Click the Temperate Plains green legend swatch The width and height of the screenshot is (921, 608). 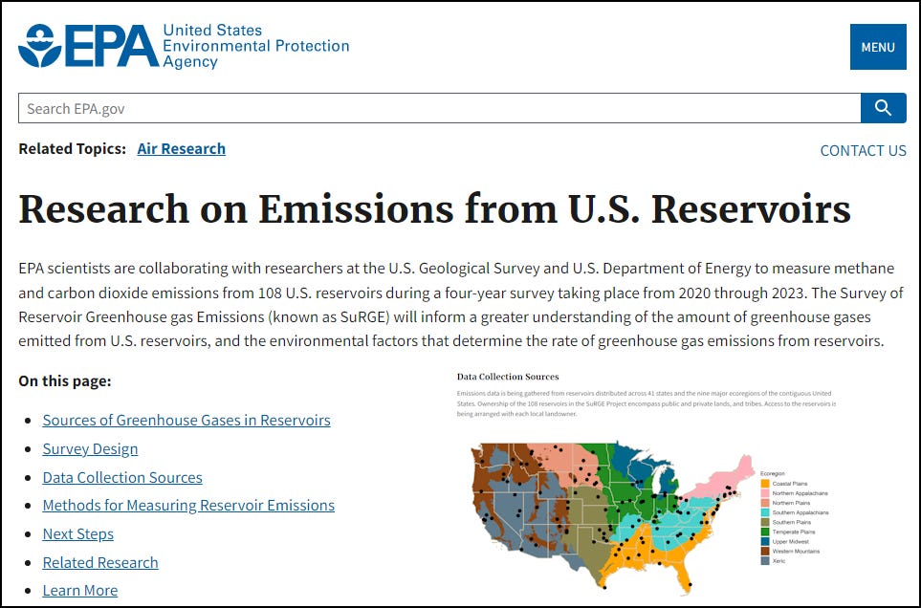click(765, 532)
